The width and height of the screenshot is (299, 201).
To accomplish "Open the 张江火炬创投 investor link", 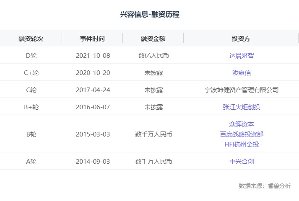I will [242, 107].
